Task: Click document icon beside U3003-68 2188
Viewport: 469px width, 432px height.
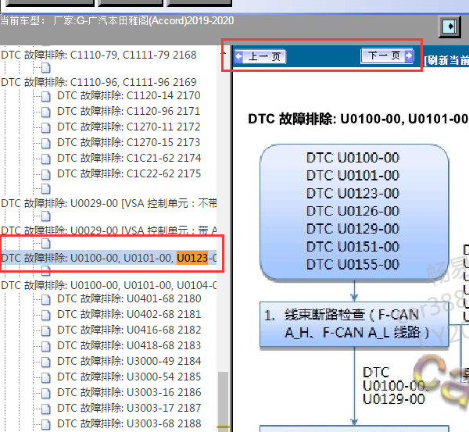Action: (46, 424)
